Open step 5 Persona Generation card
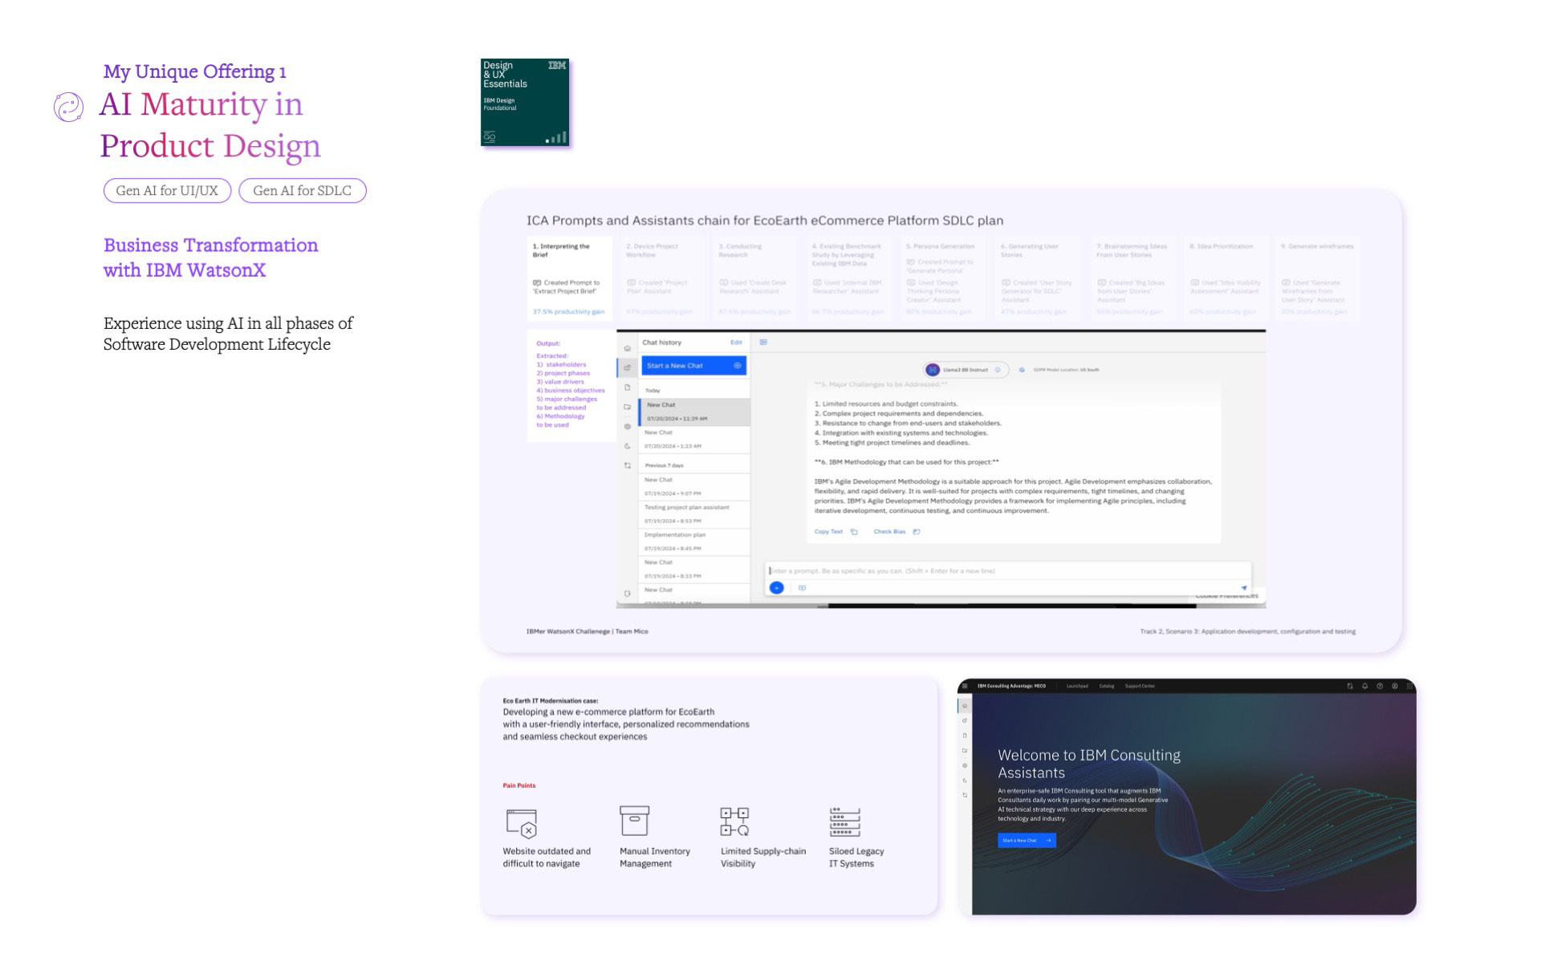This screenshot has width=1541, height=953. [x=943, y=278]
